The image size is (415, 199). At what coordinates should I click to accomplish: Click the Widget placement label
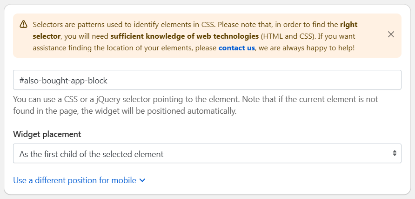click(47, 134)
